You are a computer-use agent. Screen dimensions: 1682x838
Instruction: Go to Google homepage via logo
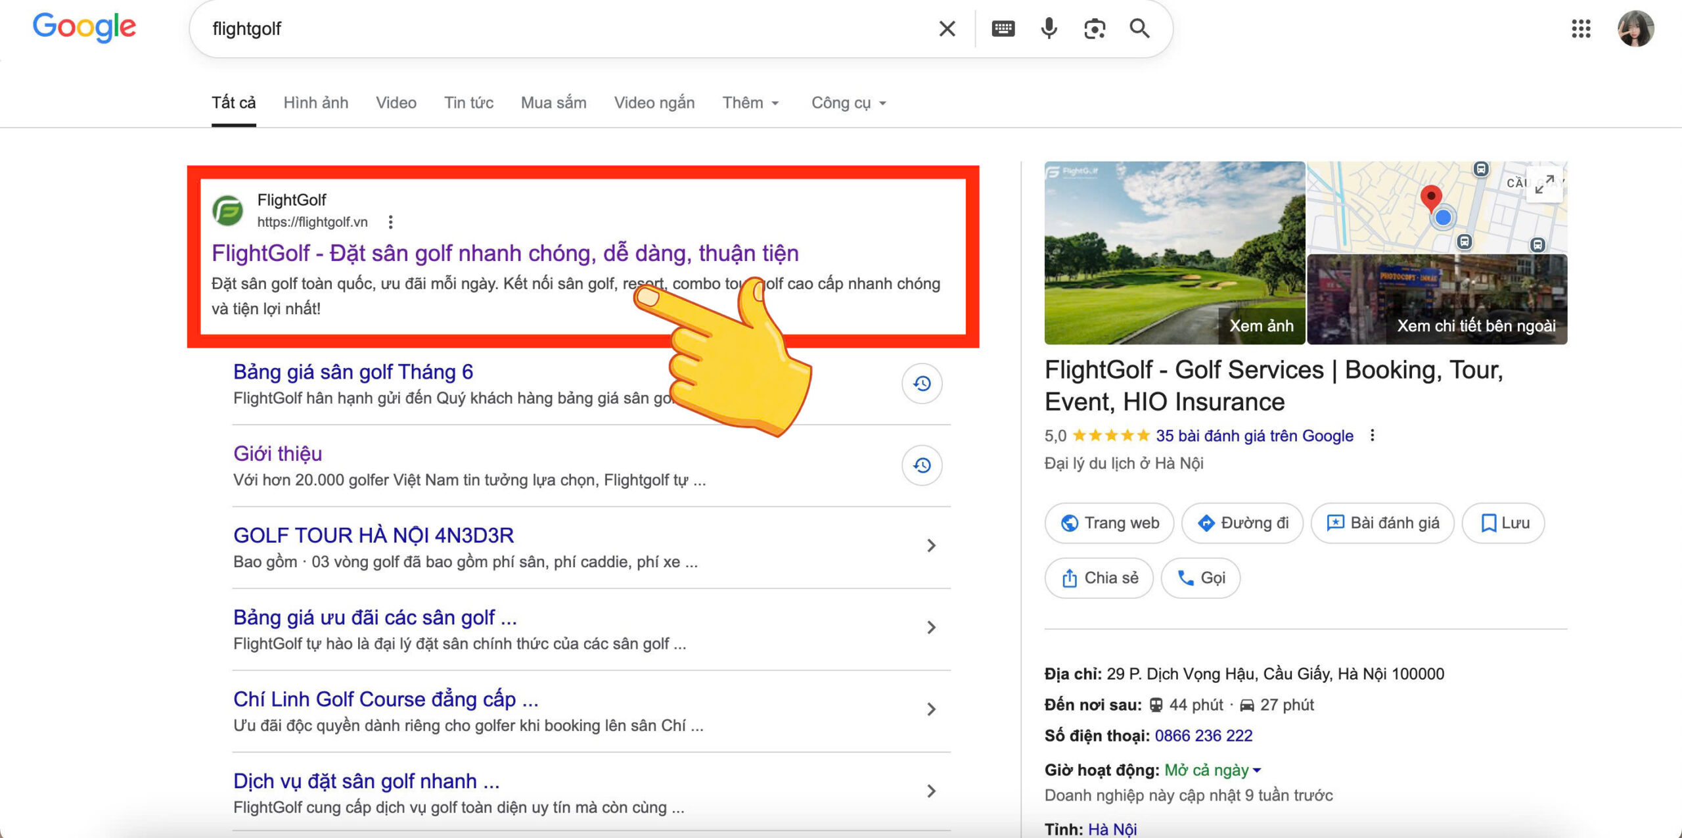click(x=84, y=28)
